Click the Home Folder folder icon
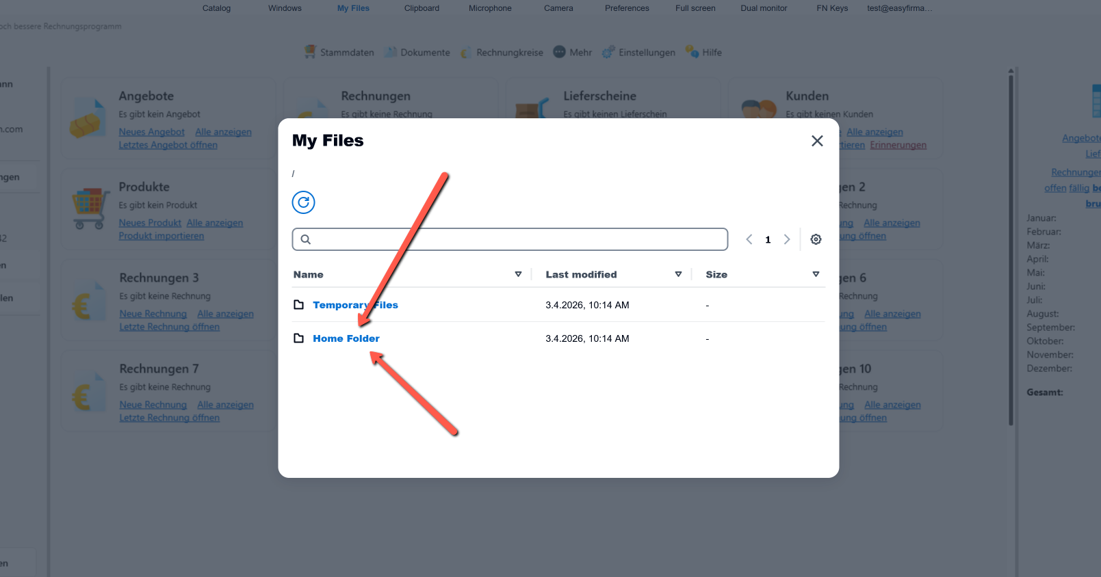 pyautogui.click(x=298, y=338)
